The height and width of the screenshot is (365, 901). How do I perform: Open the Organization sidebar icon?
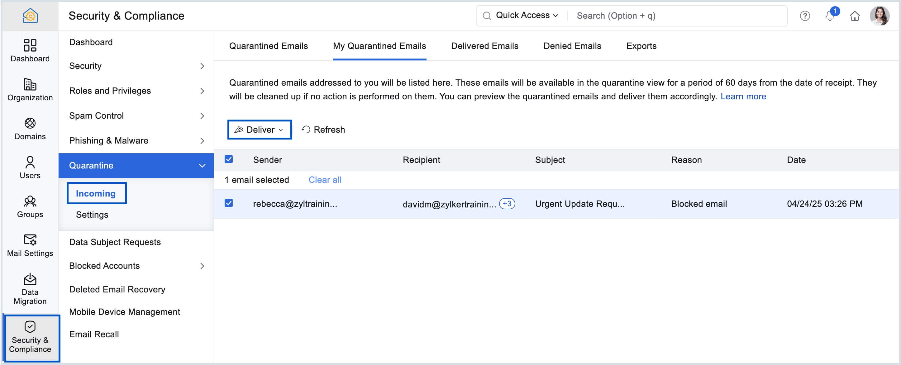tap(30, 89)
